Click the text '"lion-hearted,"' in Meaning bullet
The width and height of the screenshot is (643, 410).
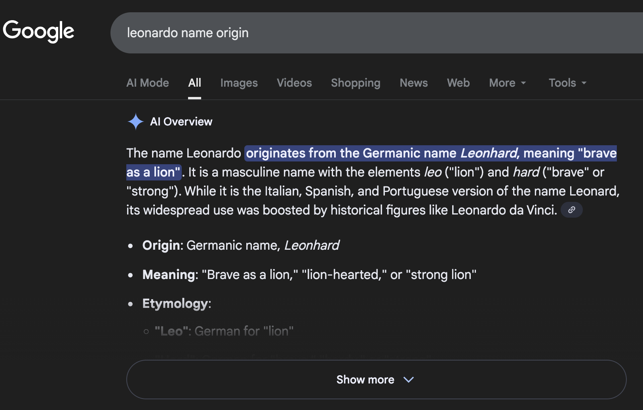click(x=344, y=275)
